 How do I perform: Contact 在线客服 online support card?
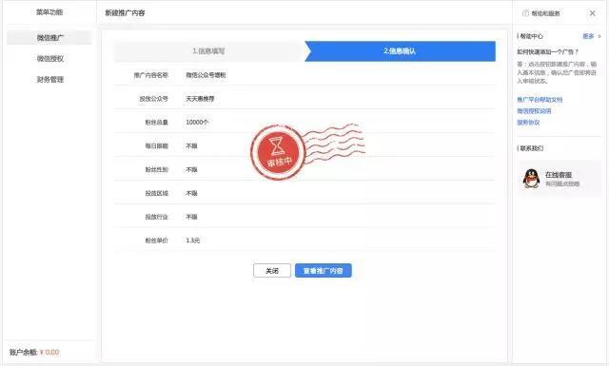(x=560, y=179)
